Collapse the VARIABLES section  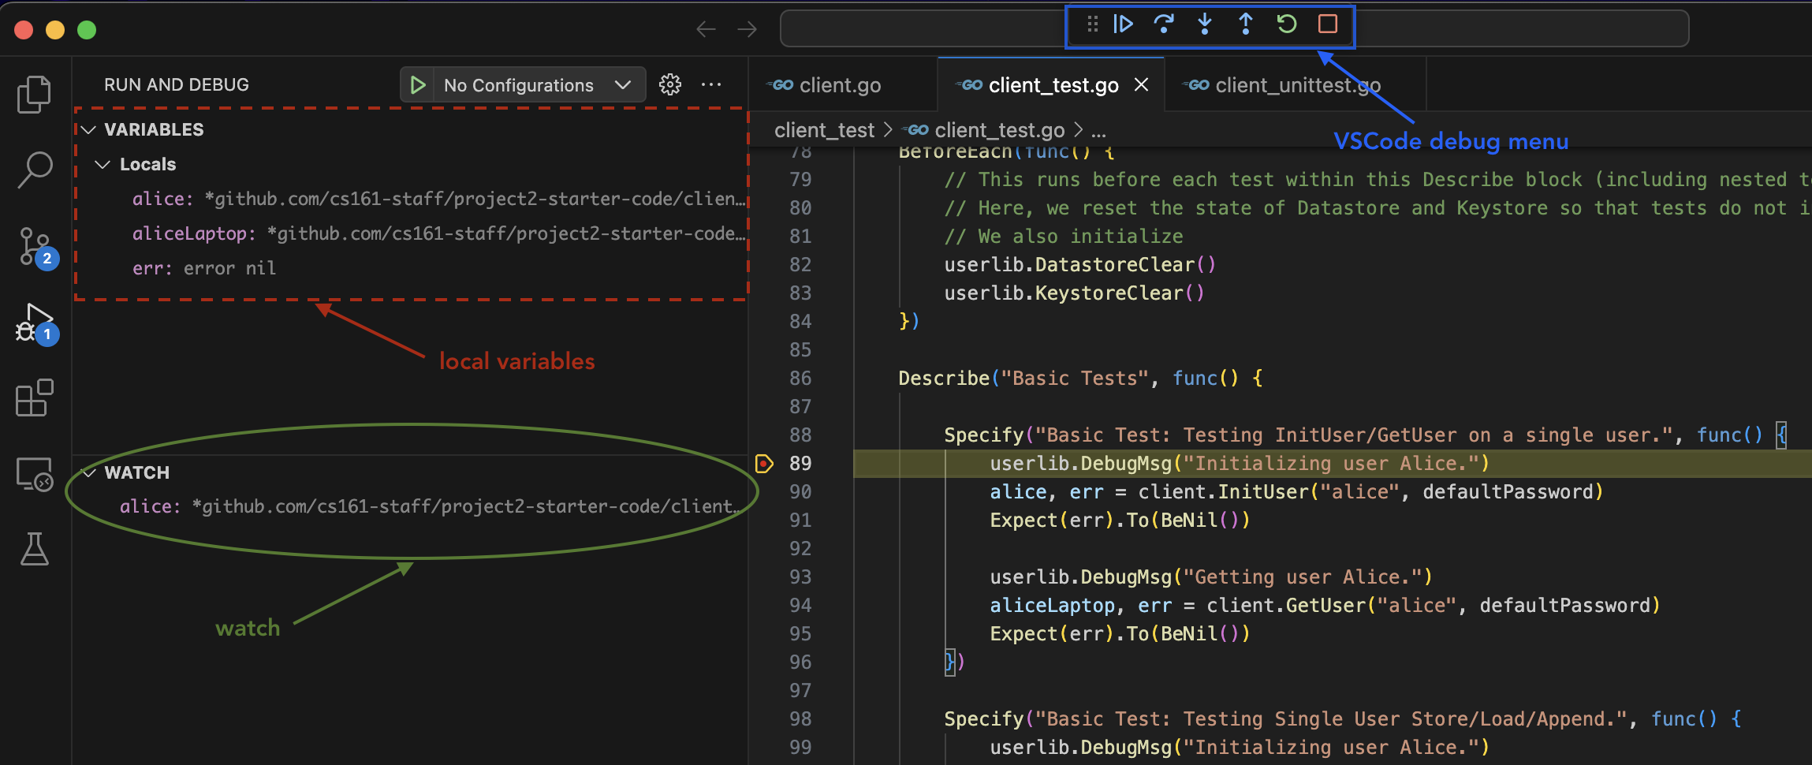pos(88,129)
